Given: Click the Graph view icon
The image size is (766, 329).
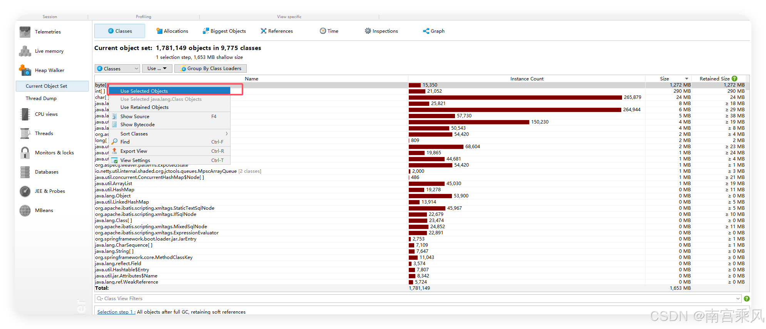Looking at the screenshot, I should pyautogui.click(x=426, y=31).
